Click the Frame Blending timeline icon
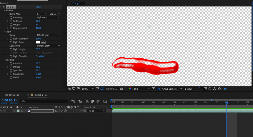Screen dimensions: 253x137 coord(92,101)
